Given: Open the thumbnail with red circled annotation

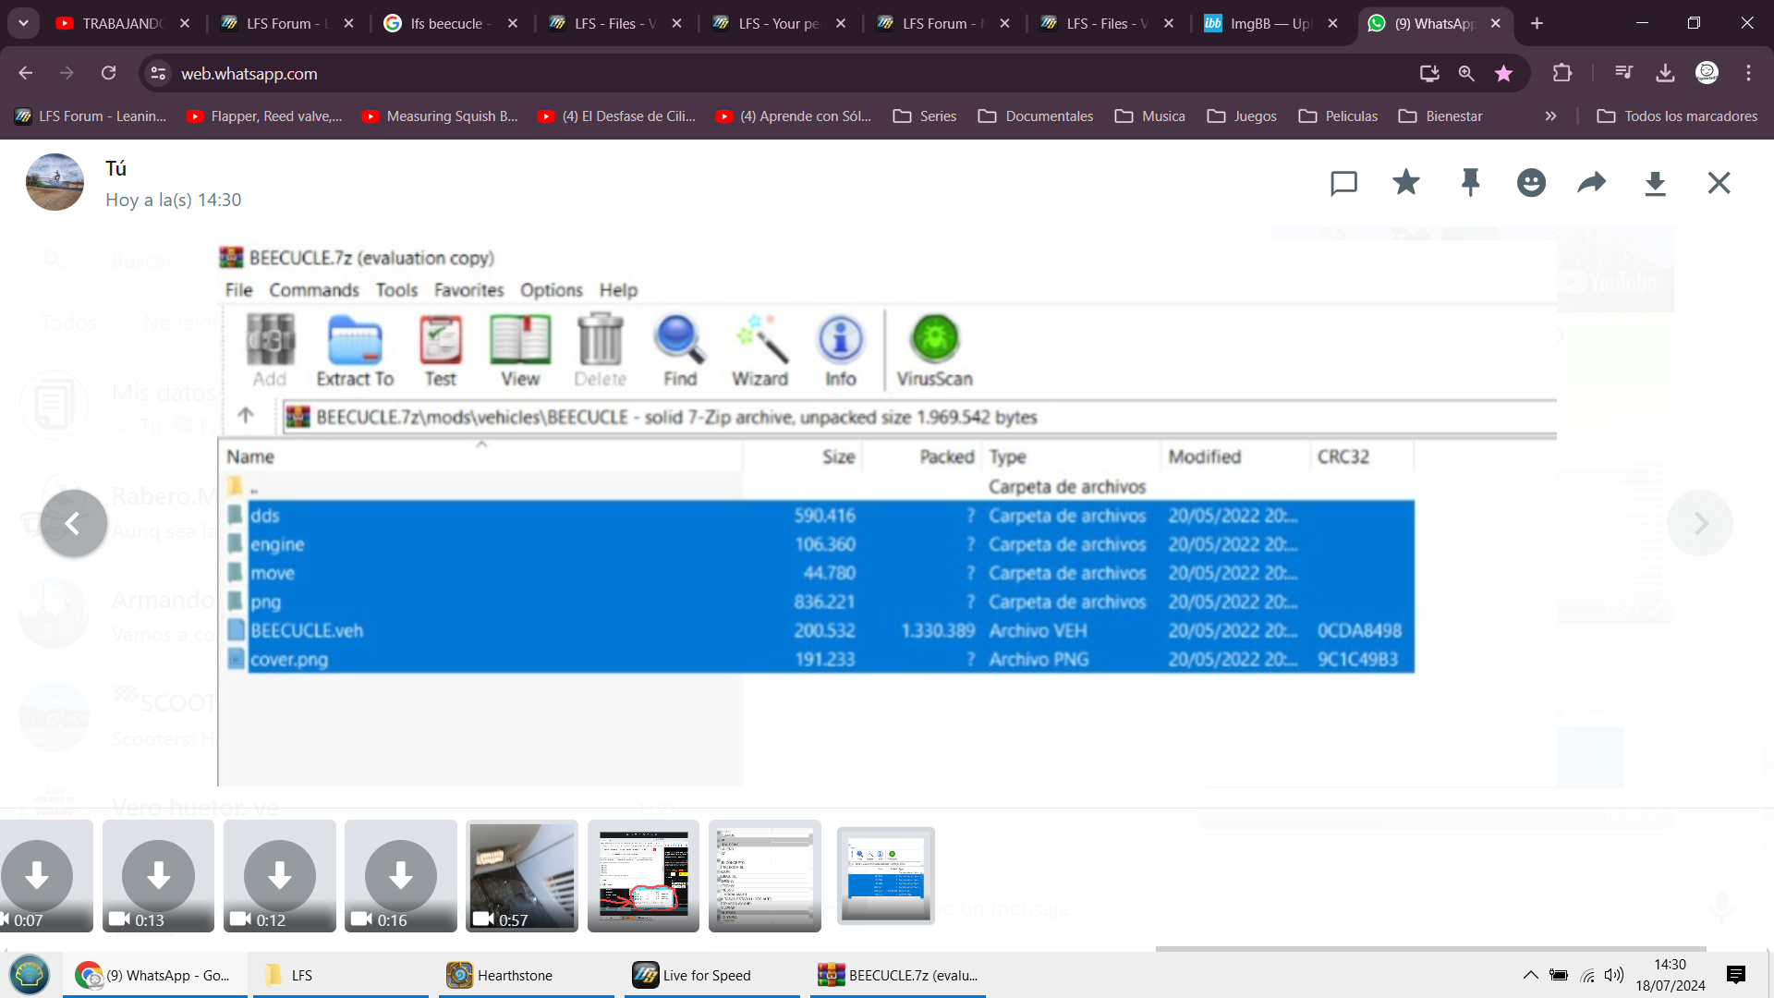Looking at the screenshot, I should (x=643, y=875).
